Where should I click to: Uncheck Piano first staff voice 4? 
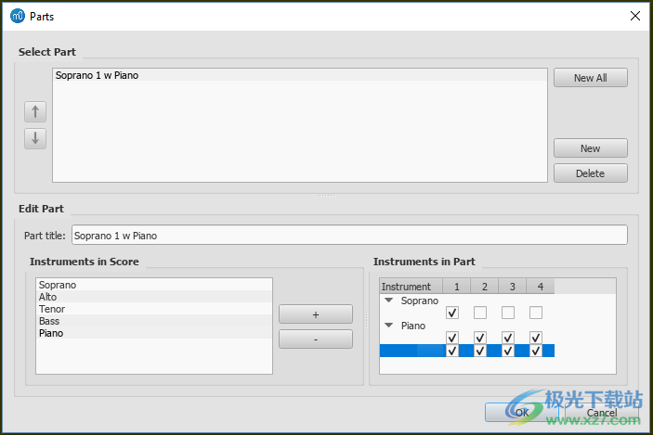536,338
